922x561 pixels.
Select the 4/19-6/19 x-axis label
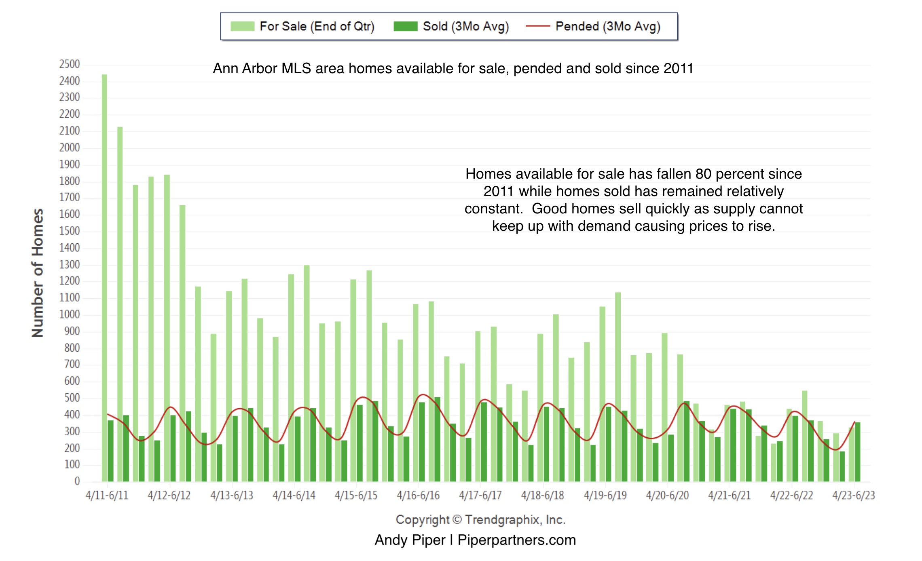click(605, 495)
